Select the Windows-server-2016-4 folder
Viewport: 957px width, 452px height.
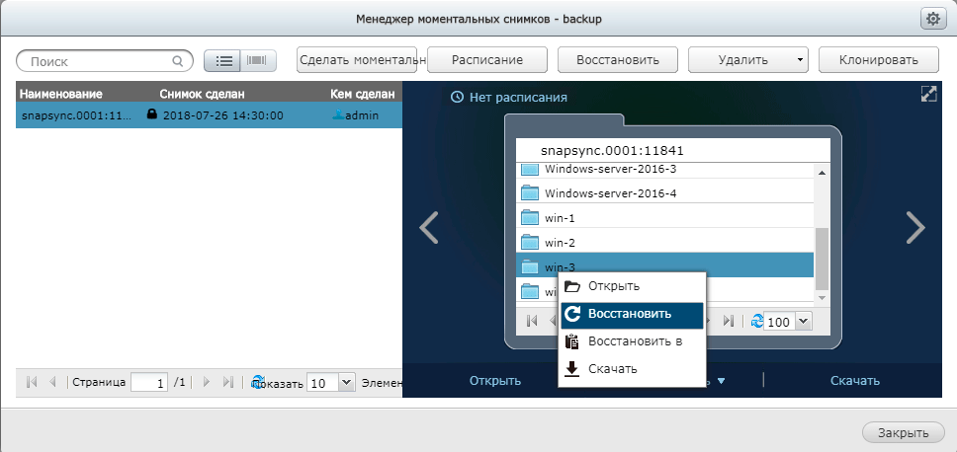(x=664, y=193)
